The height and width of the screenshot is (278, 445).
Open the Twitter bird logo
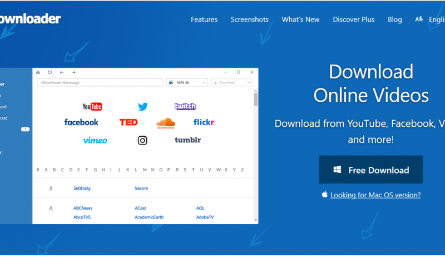click(143, 107)
